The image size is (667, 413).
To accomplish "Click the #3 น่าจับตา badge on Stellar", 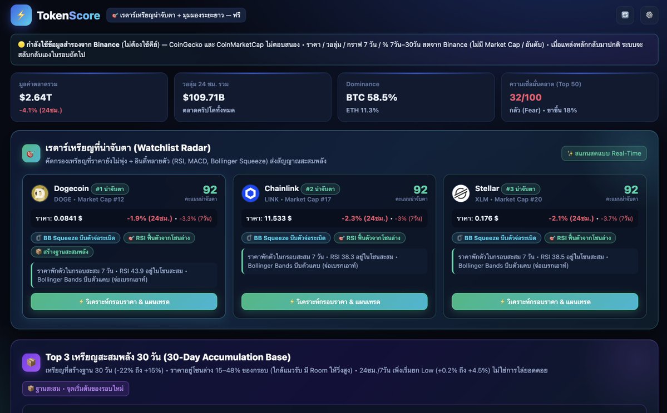I will tap(521, 189).
